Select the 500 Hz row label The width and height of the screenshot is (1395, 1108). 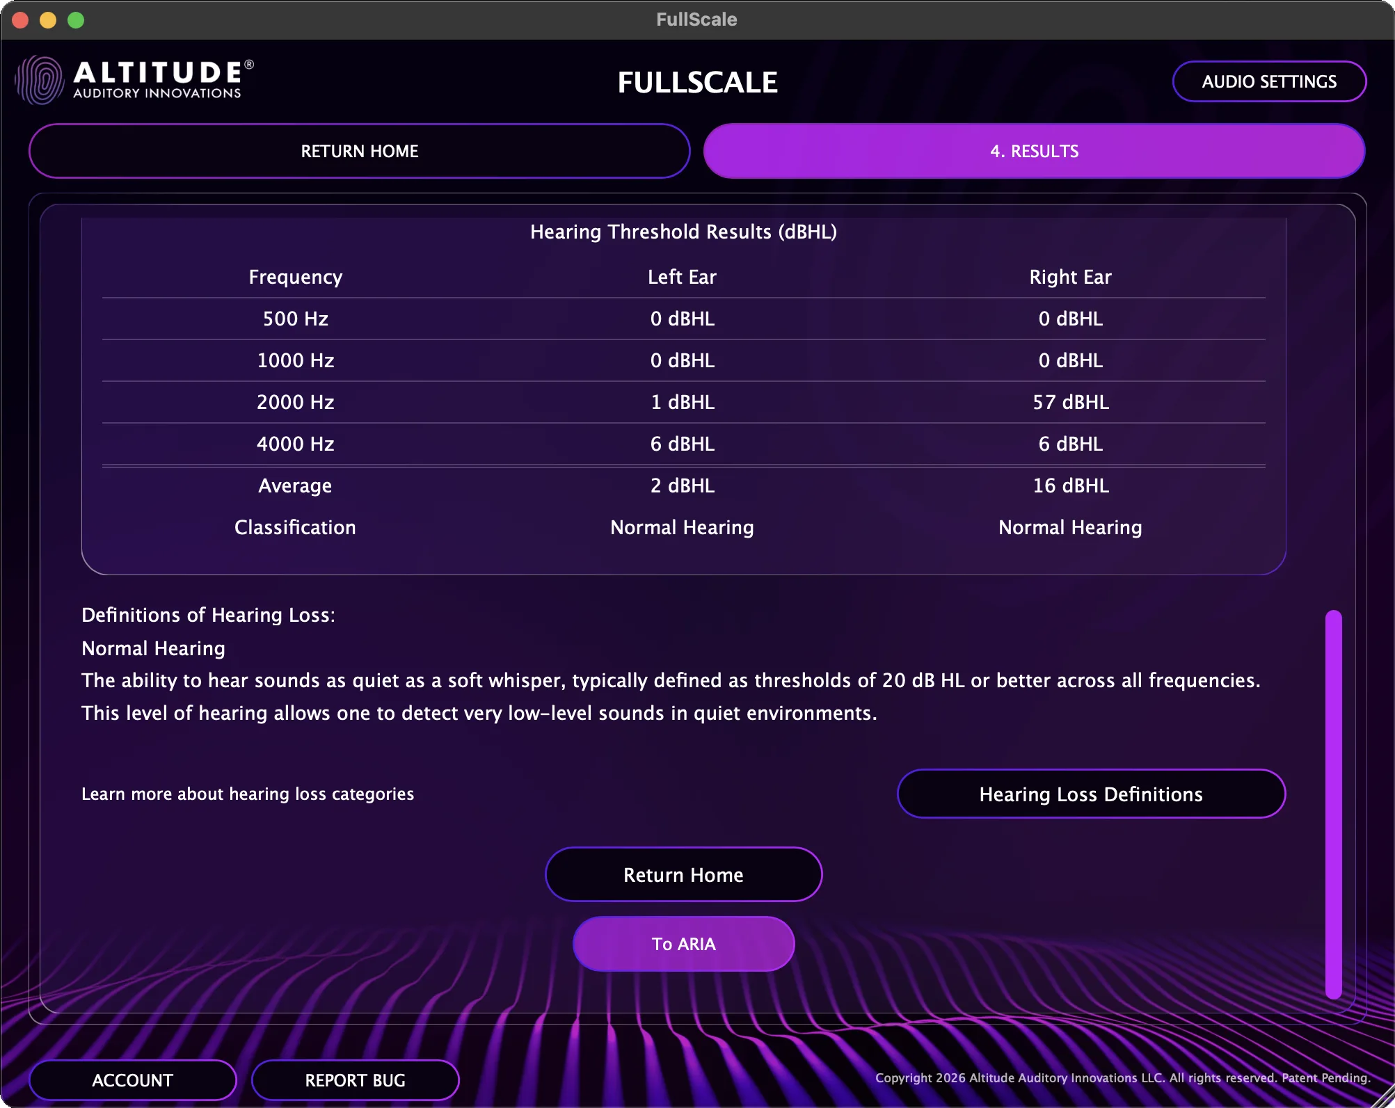tap(295, 319)
